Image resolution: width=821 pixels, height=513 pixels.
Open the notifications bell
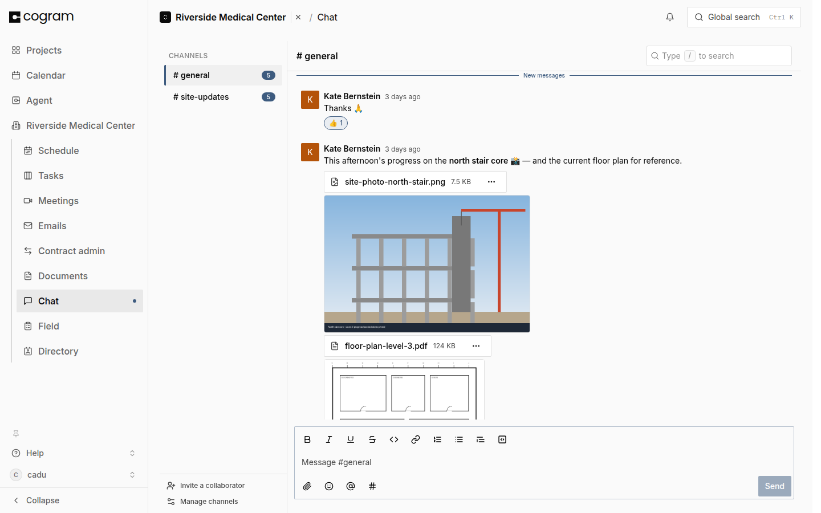670,17
